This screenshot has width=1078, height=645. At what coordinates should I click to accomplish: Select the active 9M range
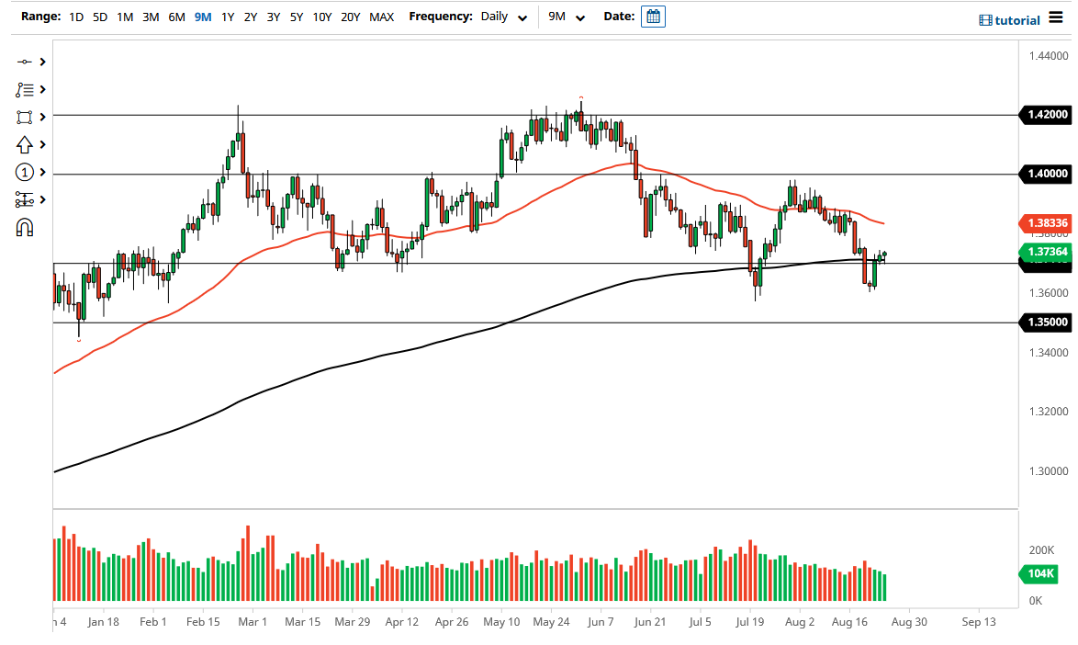pos(203,17)
